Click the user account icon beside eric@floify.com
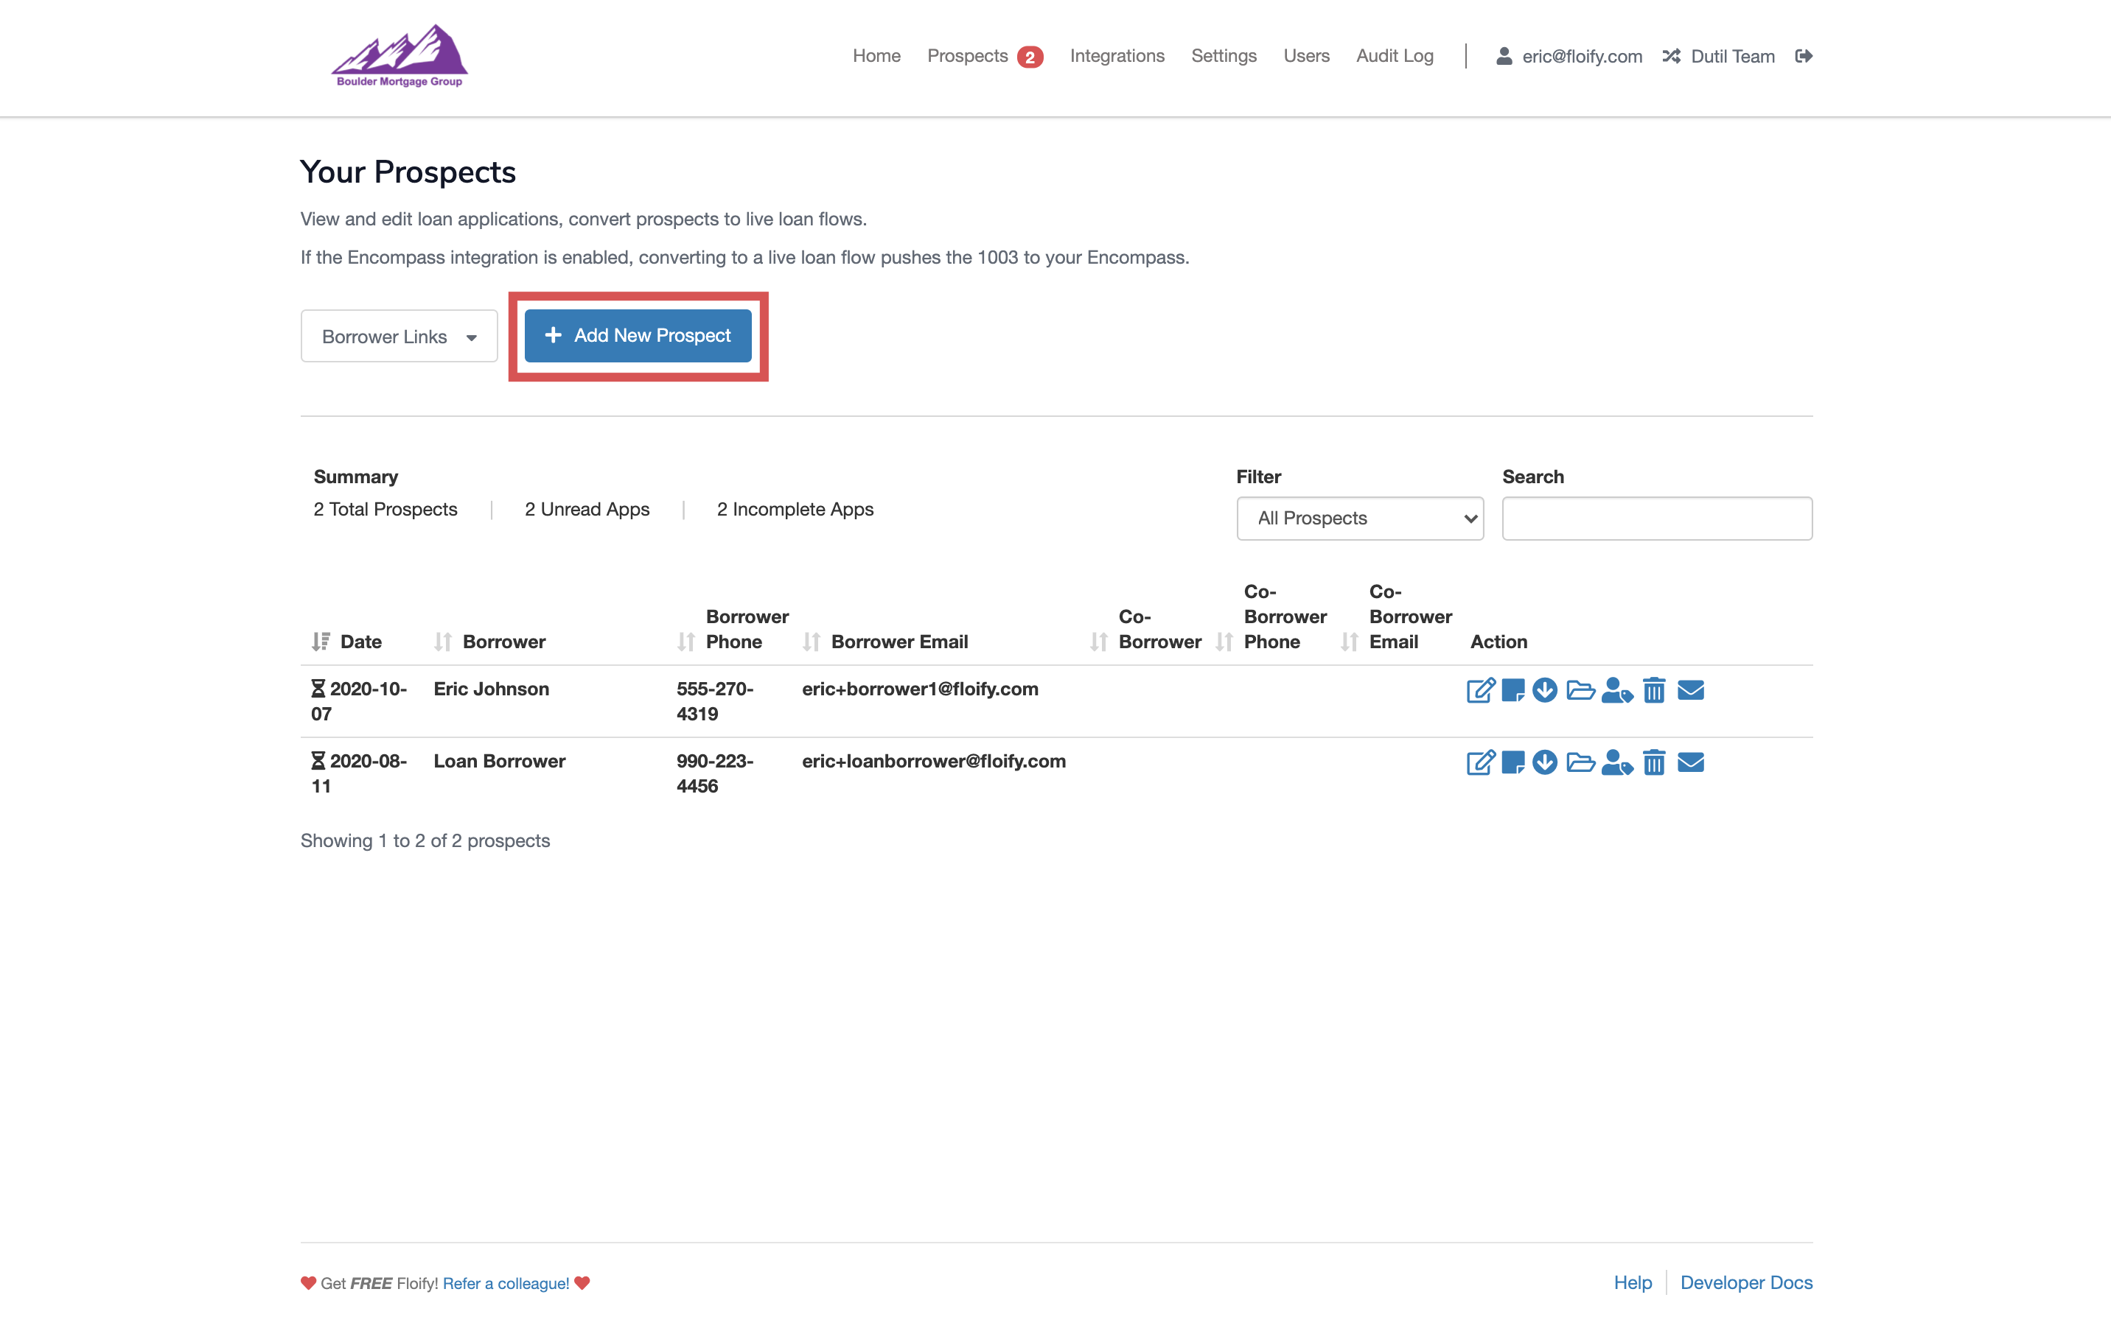Viewport: 2111px width, 1317px height. (1504, 56)
